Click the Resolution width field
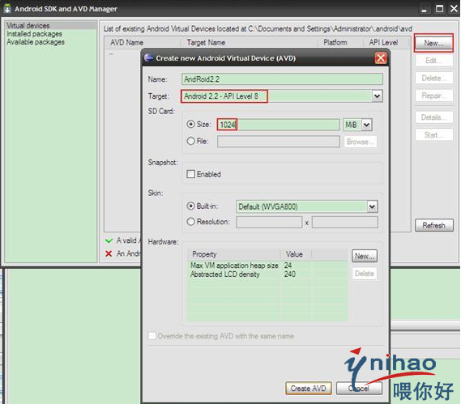This screenshot has height=404, width=461. coord(269,222)
